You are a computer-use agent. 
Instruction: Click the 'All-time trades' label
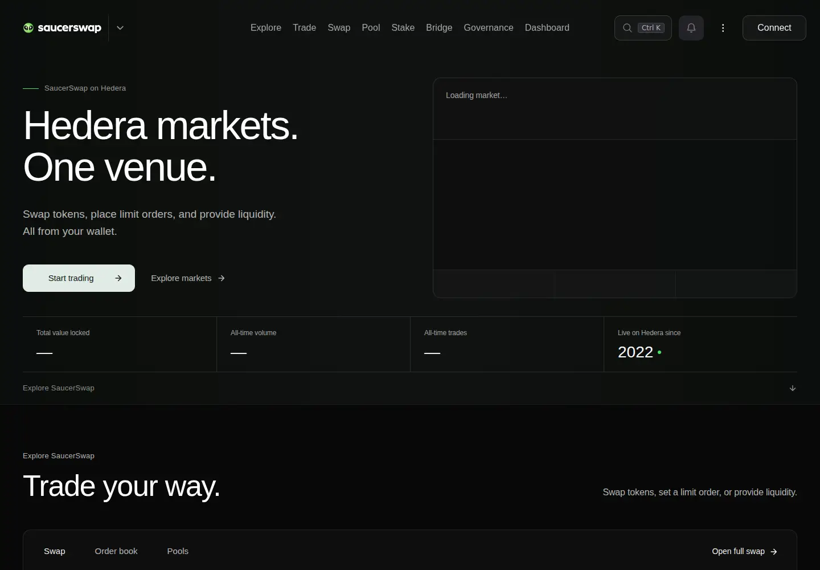pyautogui.click(x=445, y=333)
